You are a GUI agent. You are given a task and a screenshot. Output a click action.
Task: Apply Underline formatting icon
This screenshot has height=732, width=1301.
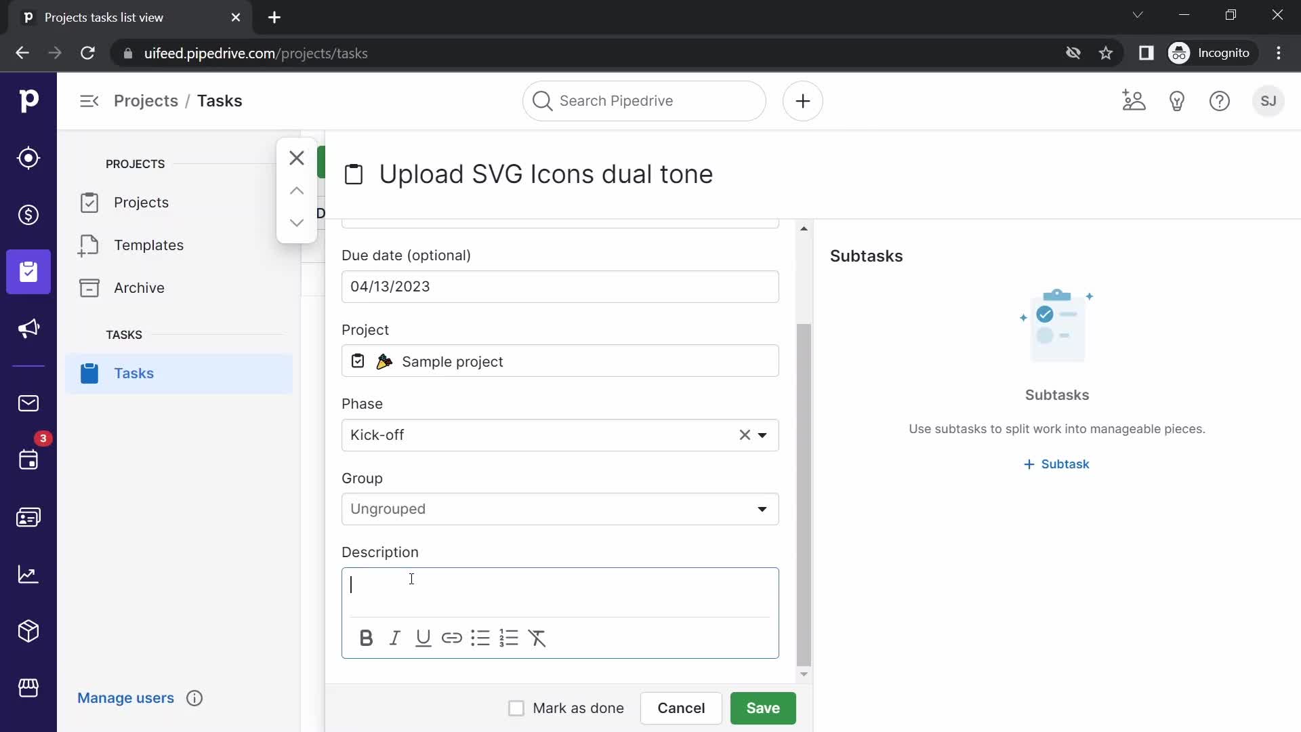point(423,638)
